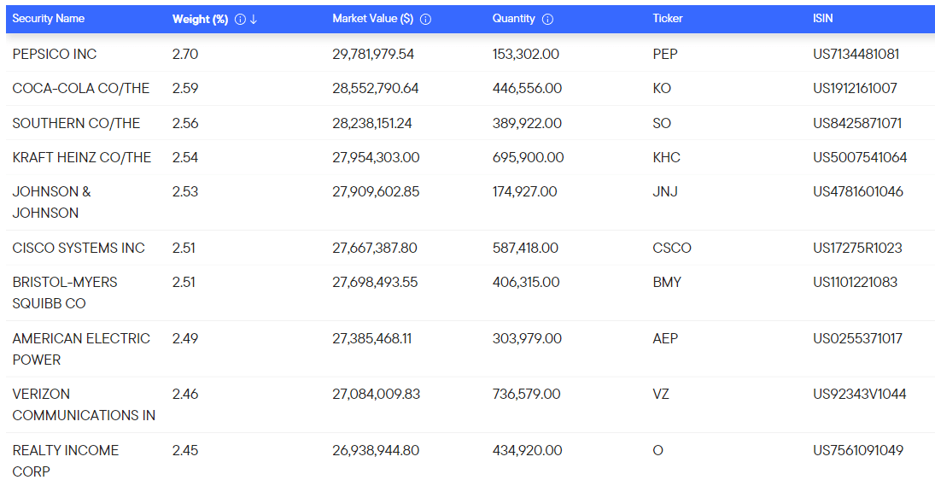Click ISIN US7134481081
The height and width of the screenshot is (480, 935).
click(856, 55)
